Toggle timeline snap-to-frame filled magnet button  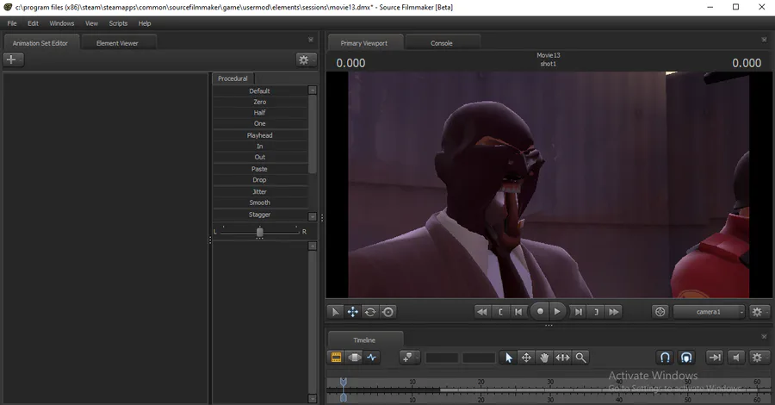click(x=686, y=357)
